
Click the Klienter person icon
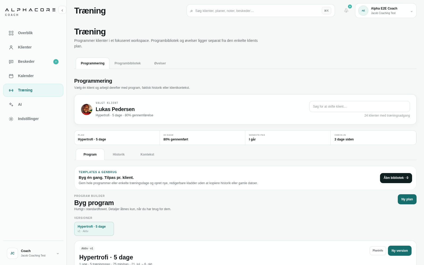click(x=11, y=47)
